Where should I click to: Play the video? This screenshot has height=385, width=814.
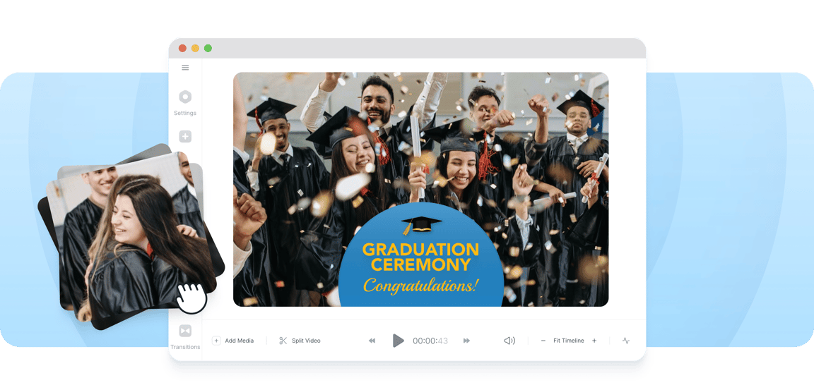(x=399, y=341)
